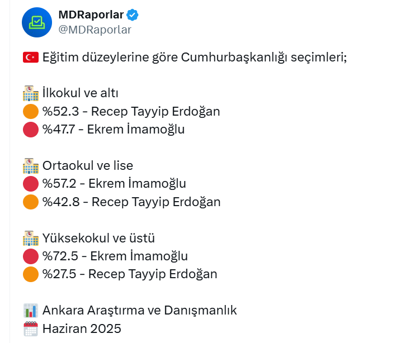Screen dimensions: 396x343
Task: Click the school emoji beside İlkokul ve altı
Action: pyautogui.click(x=31, y=93)
